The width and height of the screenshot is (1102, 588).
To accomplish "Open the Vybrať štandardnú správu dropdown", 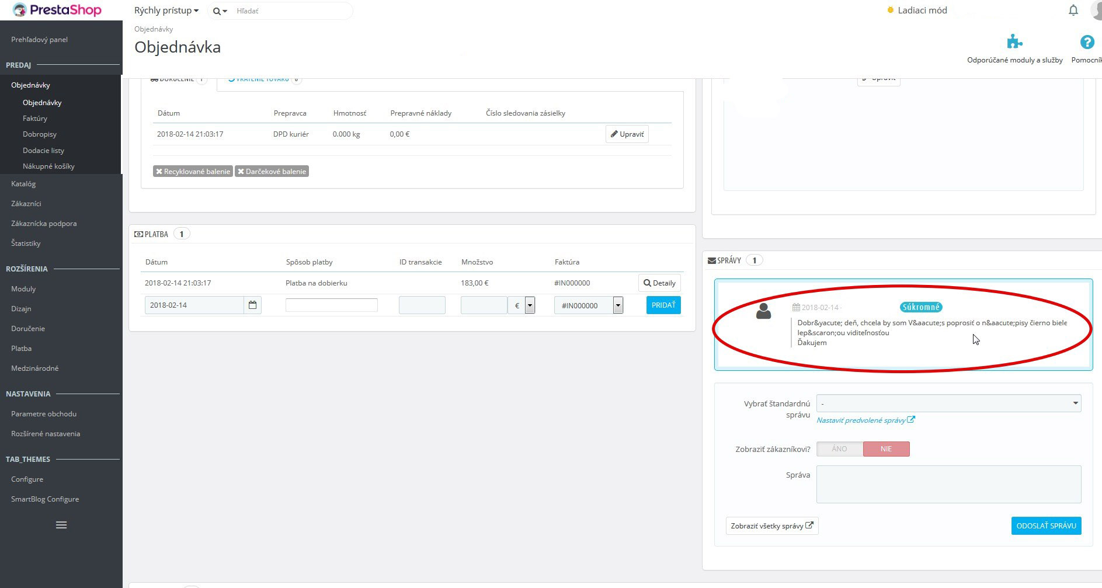I will click(x=948, y=403).
